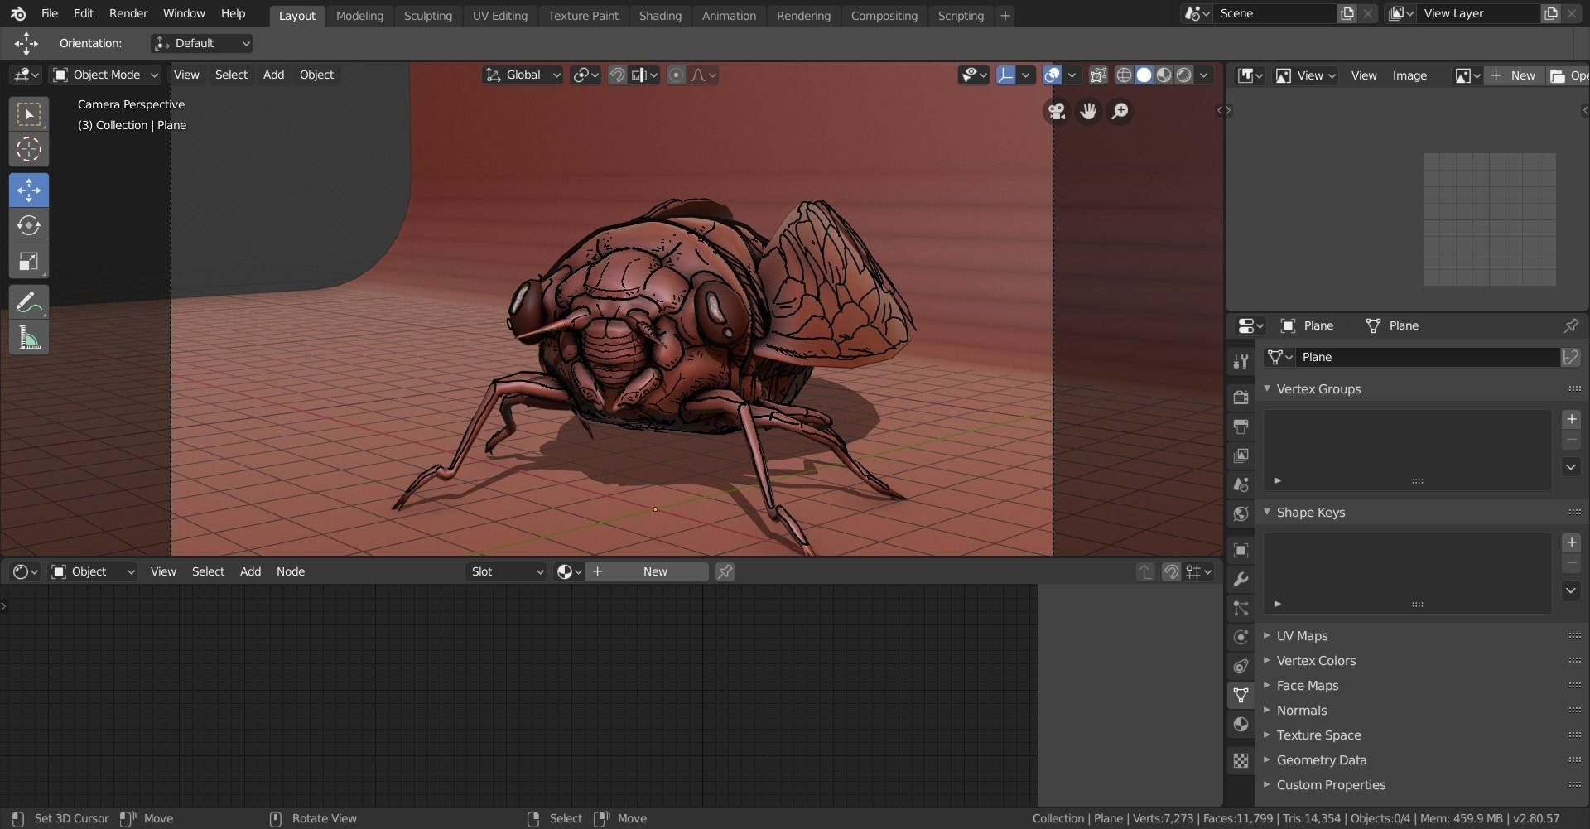Switch to UV Editing workspace tab

[499, 16]
